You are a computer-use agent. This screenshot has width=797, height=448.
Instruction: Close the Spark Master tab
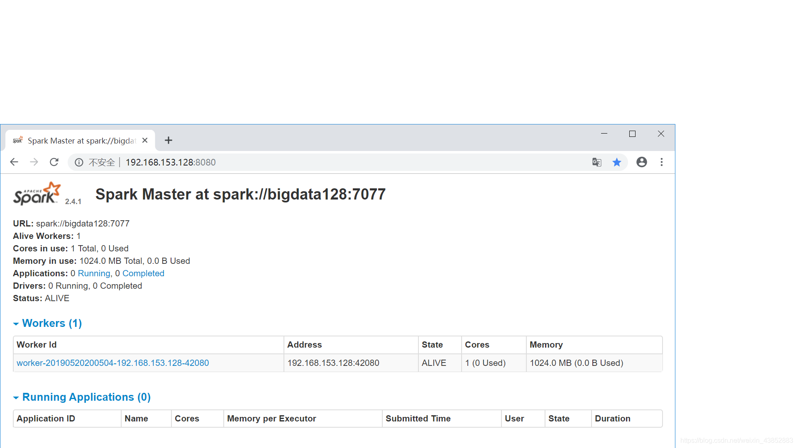click(x=145, y=140)
